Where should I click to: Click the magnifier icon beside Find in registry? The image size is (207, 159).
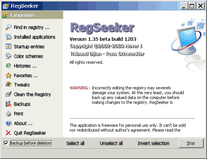(x=9, y=27)
